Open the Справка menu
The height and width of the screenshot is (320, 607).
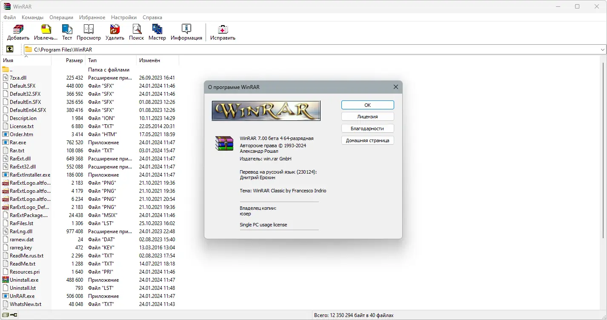[152, 17]
